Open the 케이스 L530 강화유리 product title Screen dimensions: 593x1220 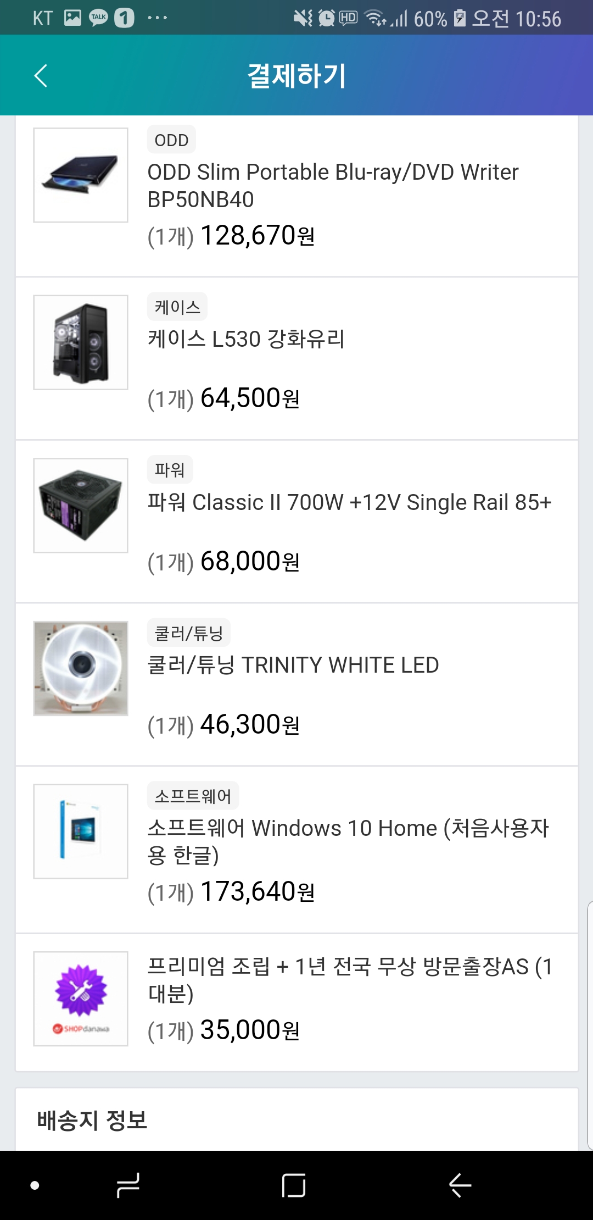(x=246, y=339)
